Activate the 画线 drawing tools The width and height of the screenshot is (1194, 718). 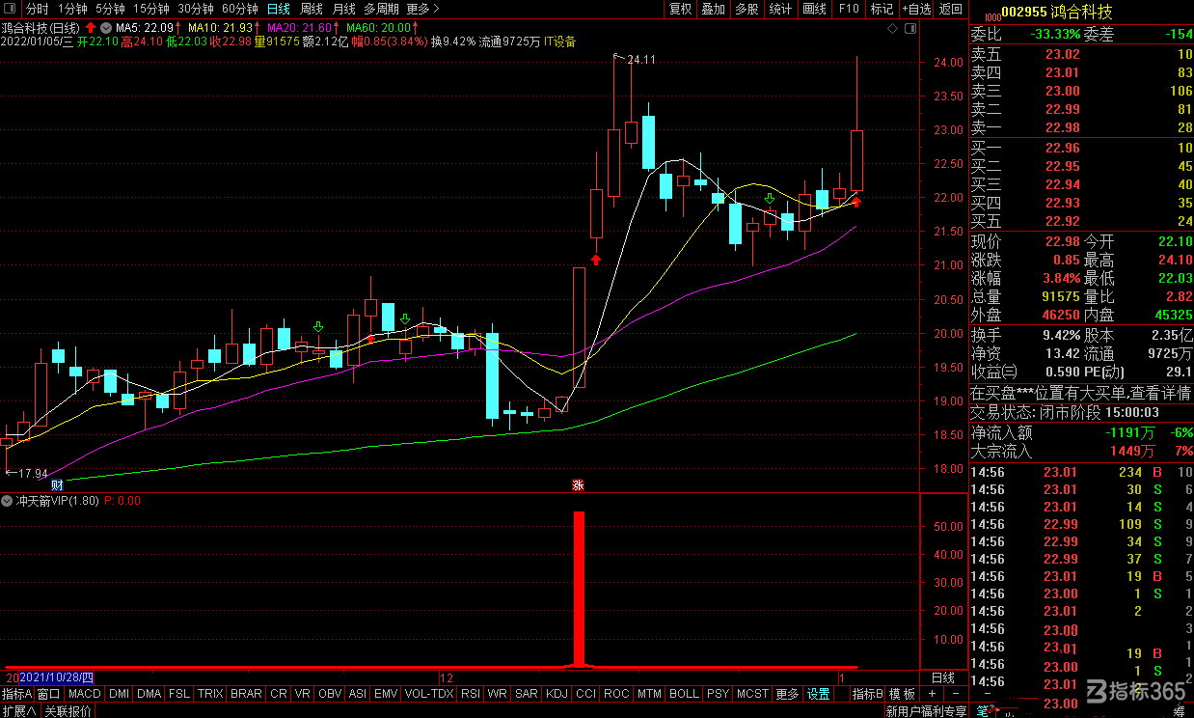coord(815,9)
